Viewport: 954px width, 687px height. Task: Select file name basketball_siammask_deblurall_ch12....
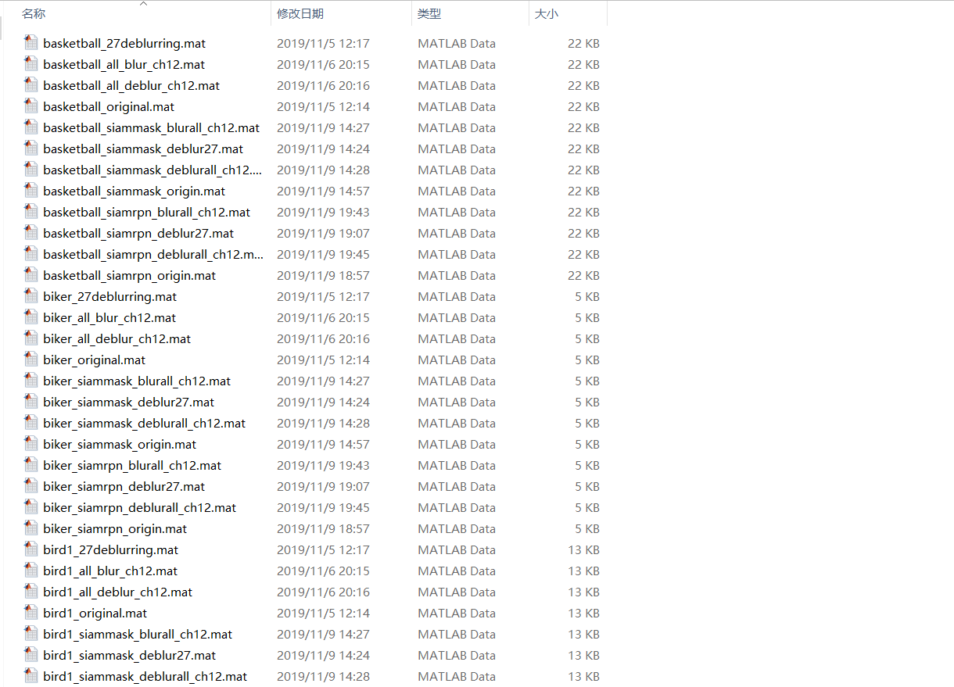pyautogui.click(x=153, y=170)
